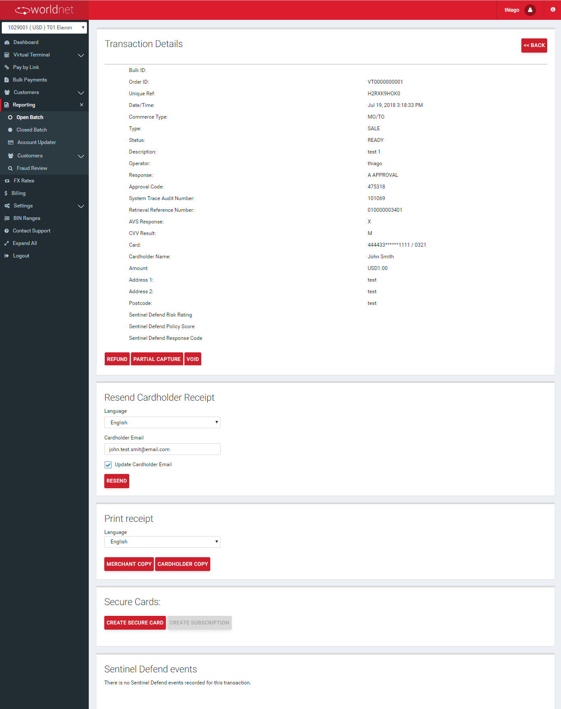Click the Logout exit icon
The width and height of the screenshot is (561, 709).
(6, 256)
